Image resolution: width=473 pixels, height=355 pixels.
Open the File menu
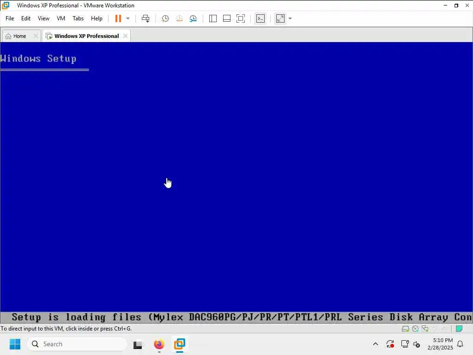click(10, 18)
